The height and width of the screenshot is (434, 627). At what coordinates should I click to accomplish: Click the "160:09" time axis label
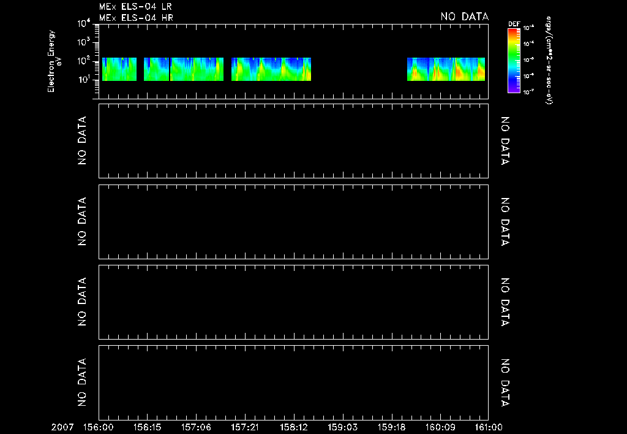point(440,427)
